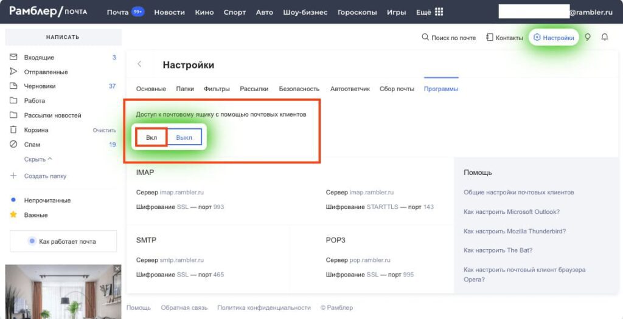Switch to Фильтры settings tab
The height and width of the screenshot is (319, 623).
(217, 89)
